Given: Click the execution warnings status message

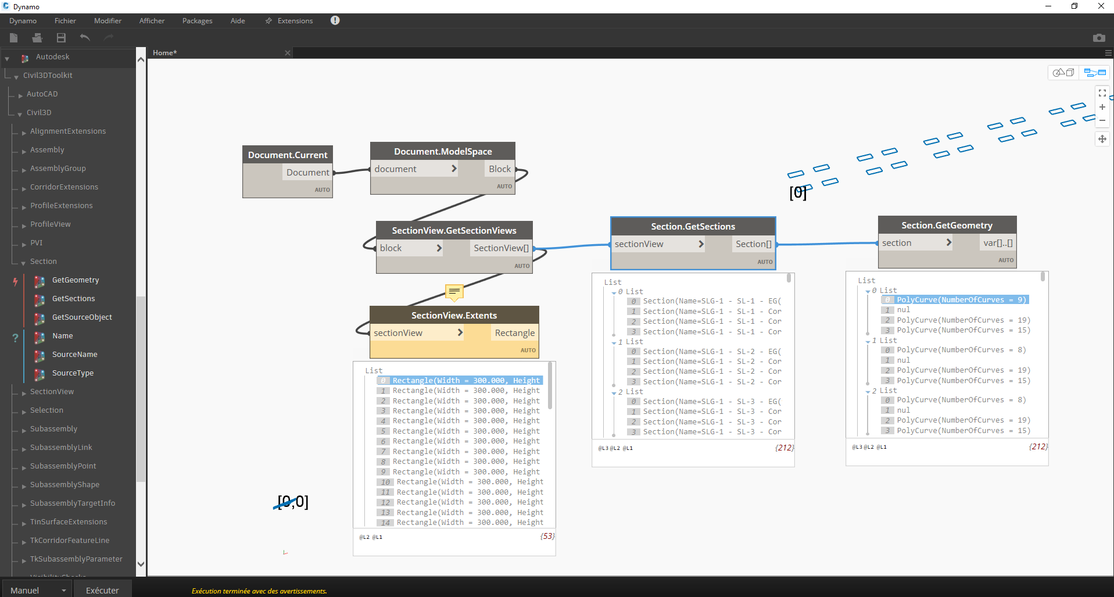Looking at the screenshot, I should pos(259,591).
